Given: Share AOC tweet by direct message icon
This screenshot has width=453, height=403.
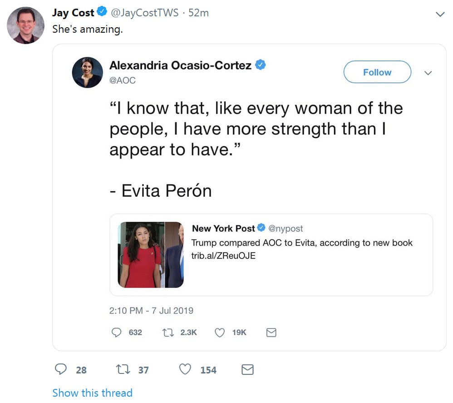Looking at the screenshot, I should coord(271,333).
